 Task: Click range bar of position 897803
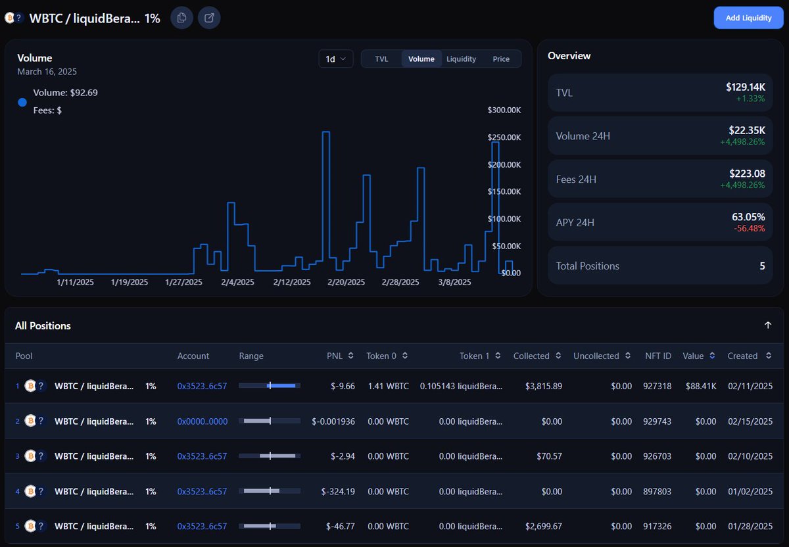(x=270, y=491)
